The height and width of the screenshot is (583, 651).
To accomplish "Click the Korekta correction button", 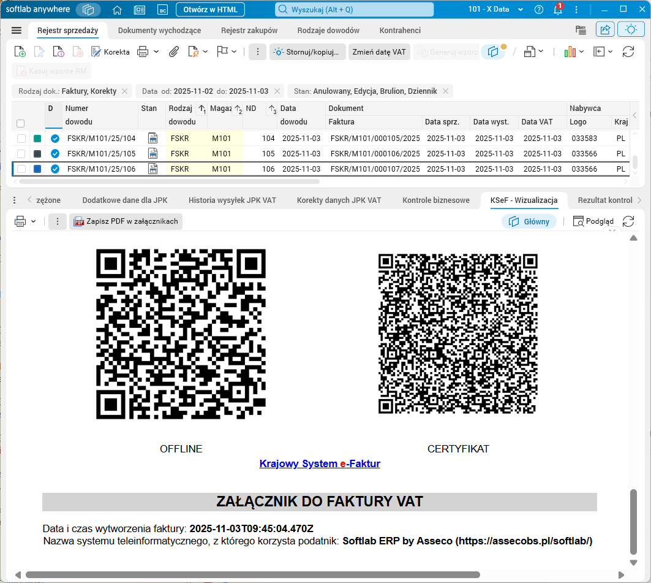I will 110,52.
